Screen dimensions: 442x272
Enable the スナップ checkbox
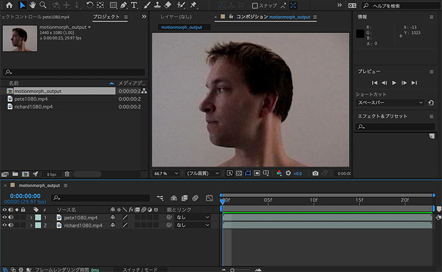click(x=255, y=5)
